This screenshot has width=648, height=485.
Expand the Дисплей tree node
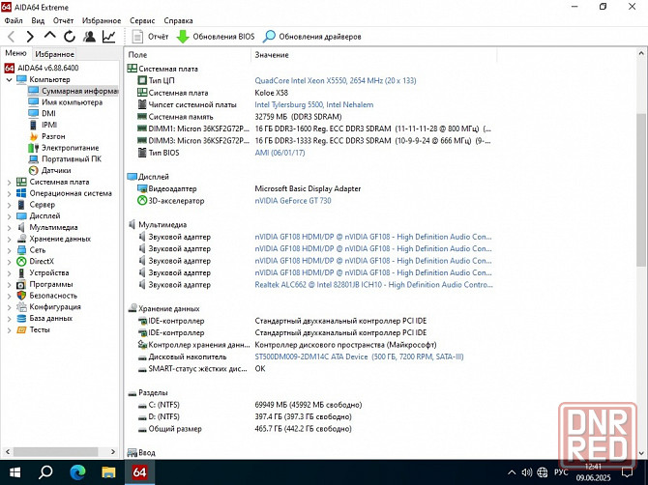tap(9, 215)
